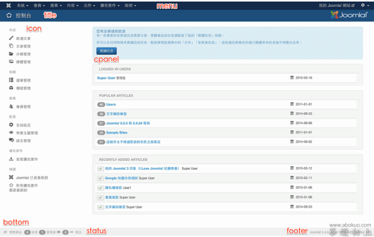
Task: Open 媒體管理 from the quick icons
Action: pos(23,62)
